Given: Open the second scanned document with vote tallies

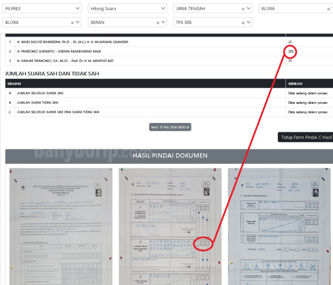Looking at the screenshot, I should [x=170, y=227].
